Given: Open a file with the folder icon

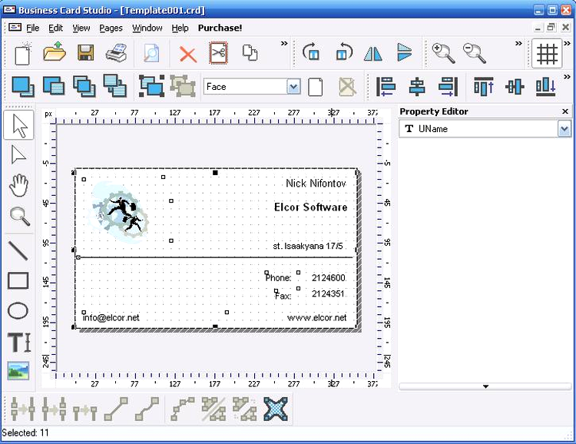Looking at the screenshot, I should coord(55,51).
